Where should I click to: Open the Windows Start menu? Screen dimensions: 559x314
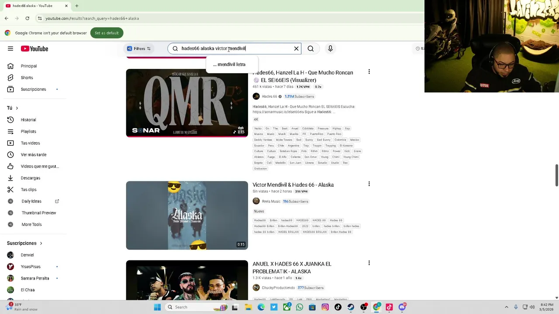[157, 307]
